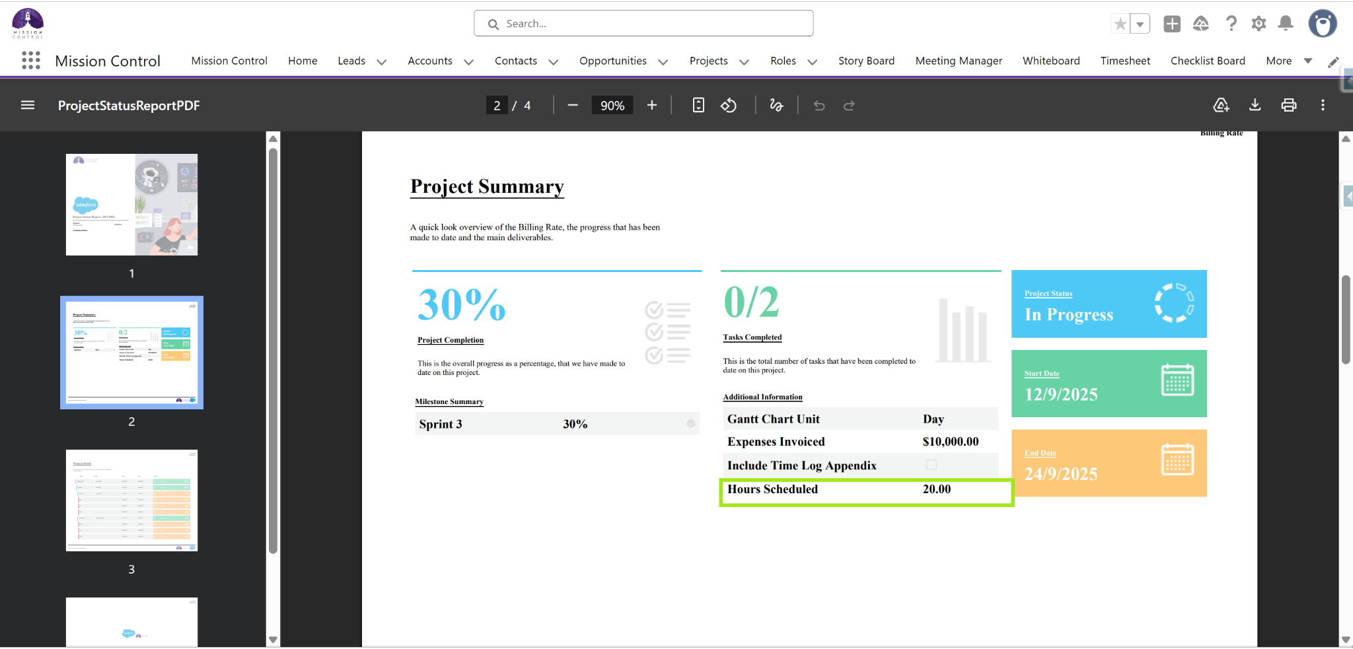Toggle the PDF sidebar menu icon
Image resolution: width=1353 pixels, height=649 pixels.
tap(28, 105)
